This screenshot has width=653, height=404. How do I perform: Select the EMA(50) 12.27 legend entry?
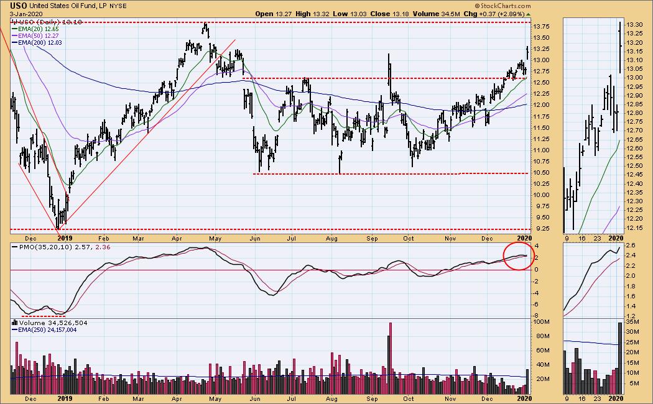tap(39, 35)
